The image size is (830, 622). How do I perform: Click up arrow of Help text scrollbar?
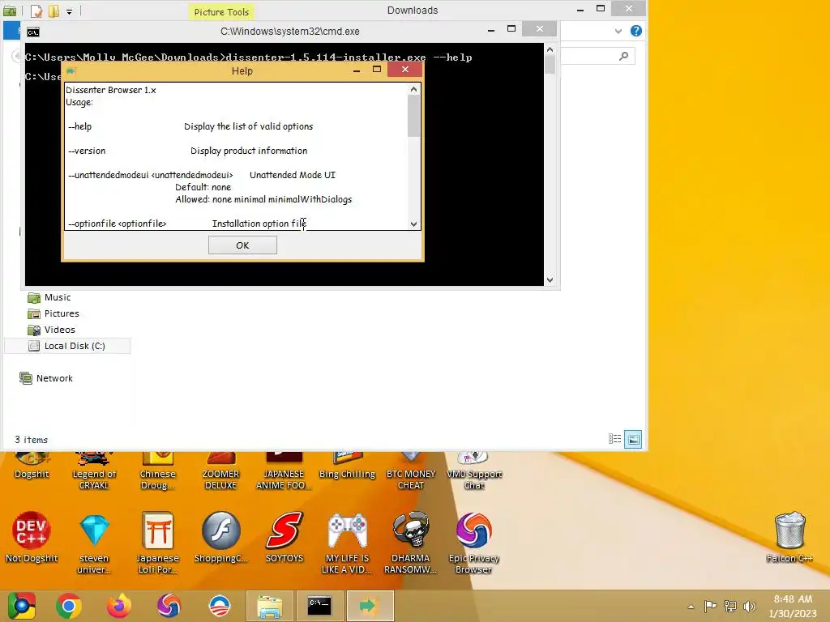tap(413, 89)
